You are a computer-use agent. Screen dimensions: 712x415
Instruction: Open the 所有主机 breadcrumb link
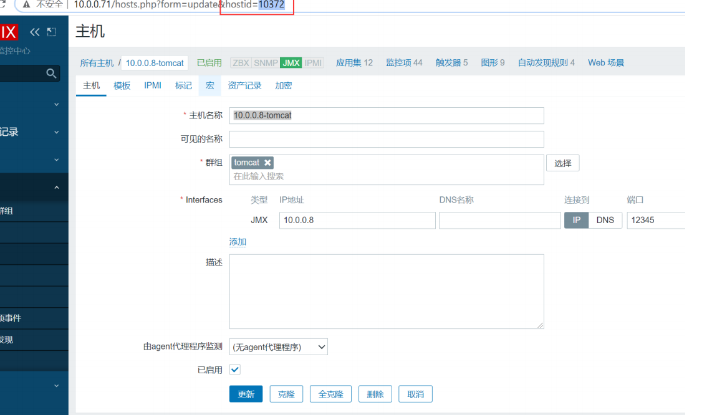point(97,63)
